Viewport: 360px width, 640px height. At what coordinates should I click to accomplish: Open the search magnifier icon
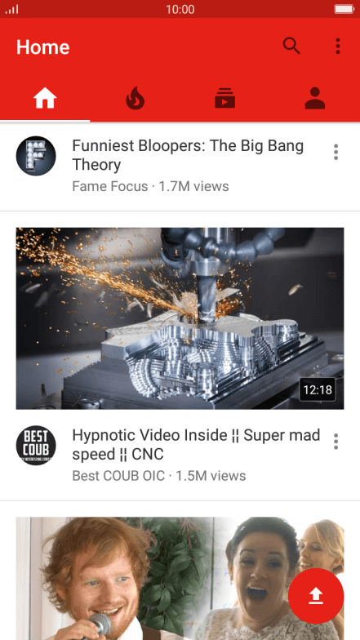point(291,46)
